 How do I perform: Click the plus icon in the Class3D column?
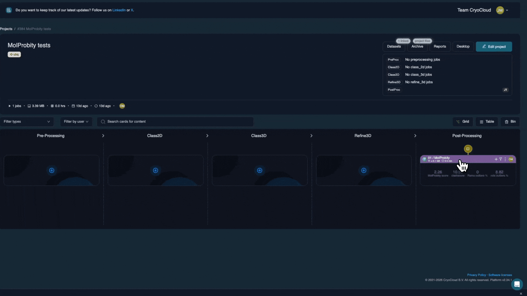point(260,170)
